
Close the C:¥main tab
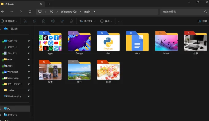(41, 4)
